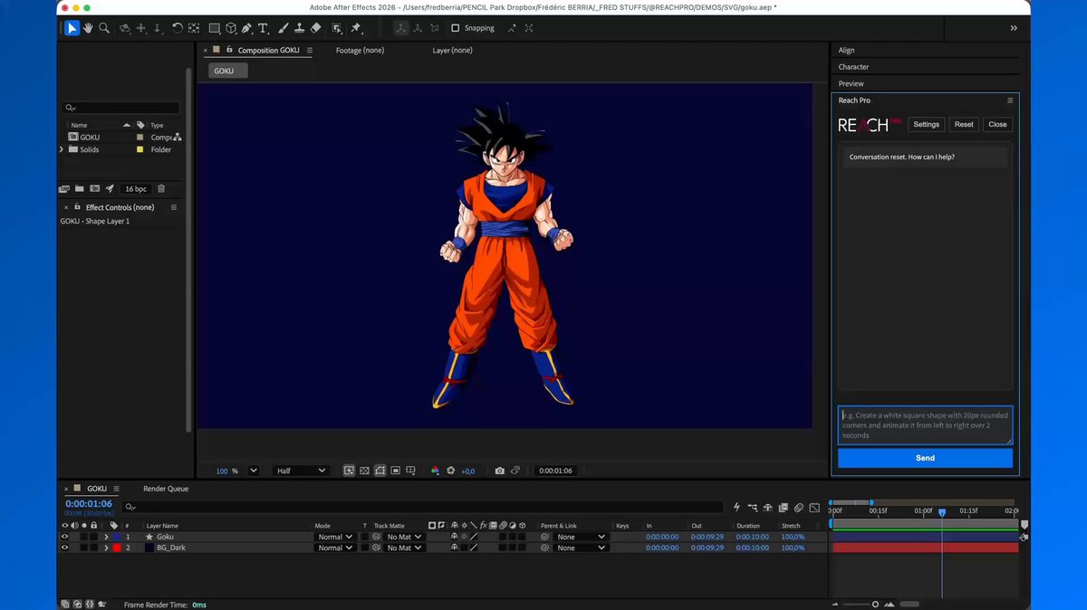Open the Character panel tab
The width and height of the screenshot is (1087, 610).
tap(853, 67)
